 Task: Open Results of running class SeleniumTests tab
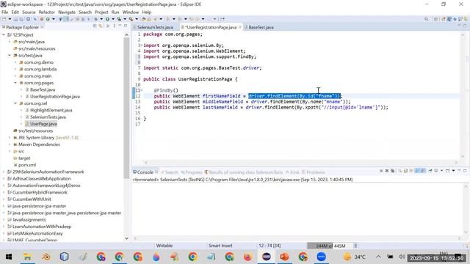click(244, 172)
